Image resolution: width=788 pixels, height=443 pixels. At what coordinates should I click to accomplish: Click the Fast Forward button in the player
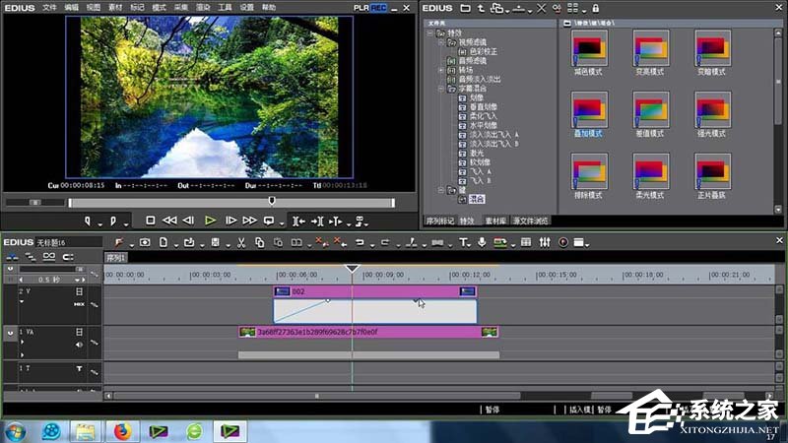248,221
